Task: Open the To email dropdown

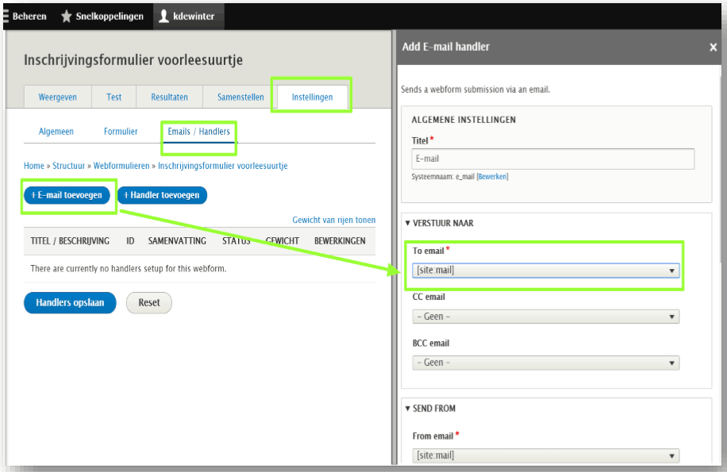Action: 545,271
